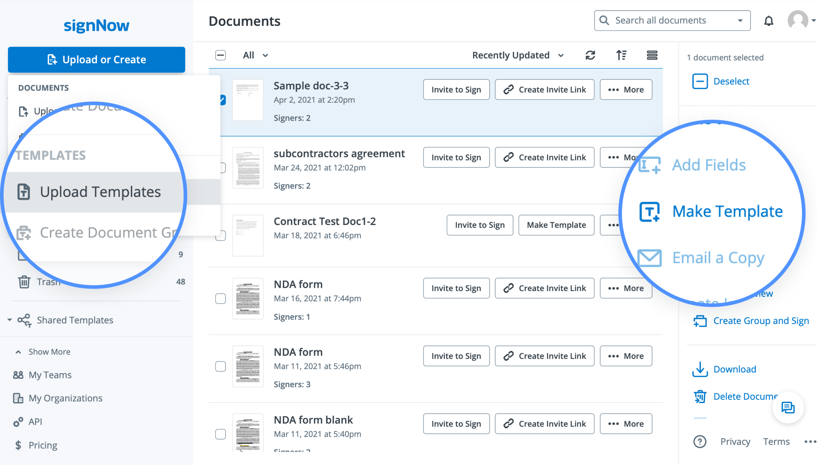
Task: Select Make Template in action panel
Action: pyautogui.click(x=727, y=211)
